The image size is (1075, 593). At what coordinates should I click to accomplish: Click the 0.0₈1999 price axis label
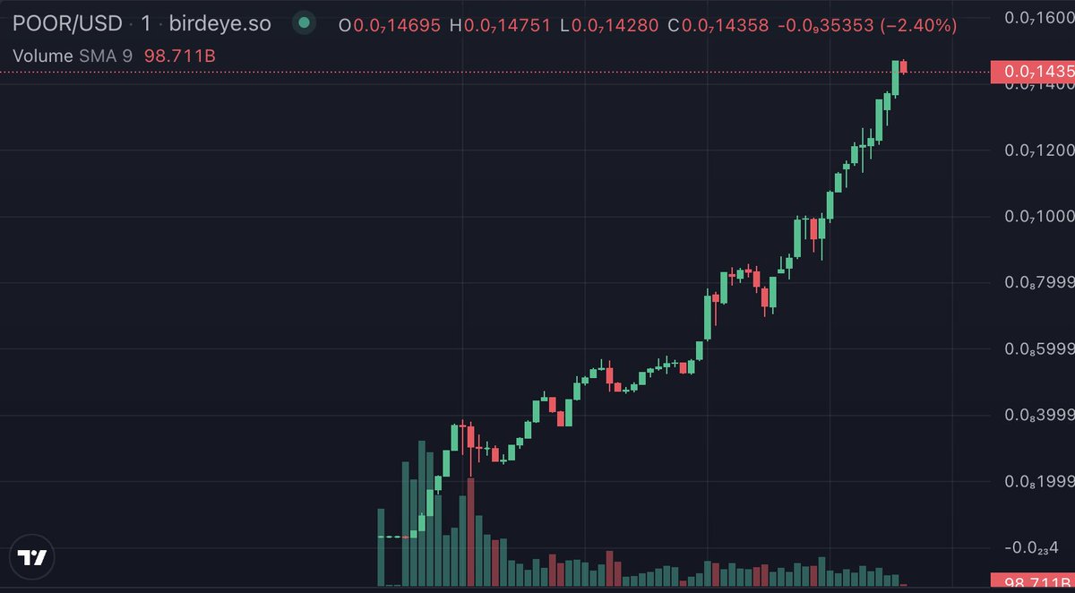click(1039, 481)
